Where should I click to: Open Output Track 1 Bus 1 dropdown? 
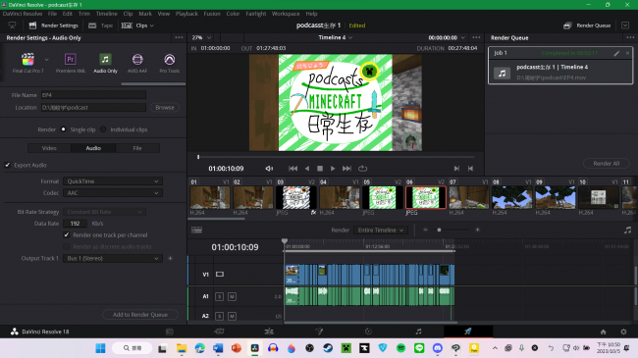(113, 258)
